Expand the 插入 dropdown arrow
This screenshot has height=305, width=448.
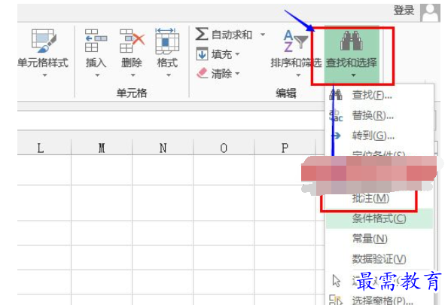[97, 75]
